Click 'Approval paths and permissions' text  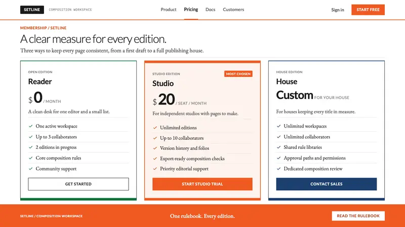click(314, 158)
